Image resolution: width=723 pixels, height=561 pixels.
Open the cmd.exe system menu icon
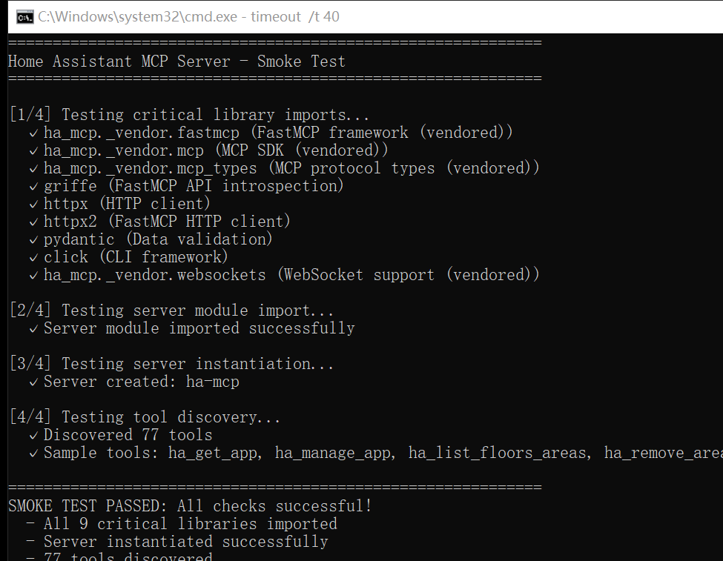[25, 17]
